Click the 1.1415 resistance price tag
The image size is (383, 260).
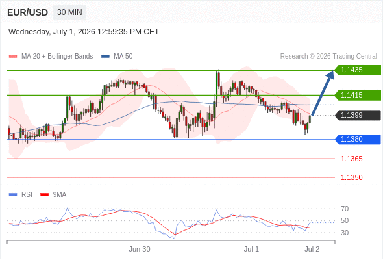[358, 95]
